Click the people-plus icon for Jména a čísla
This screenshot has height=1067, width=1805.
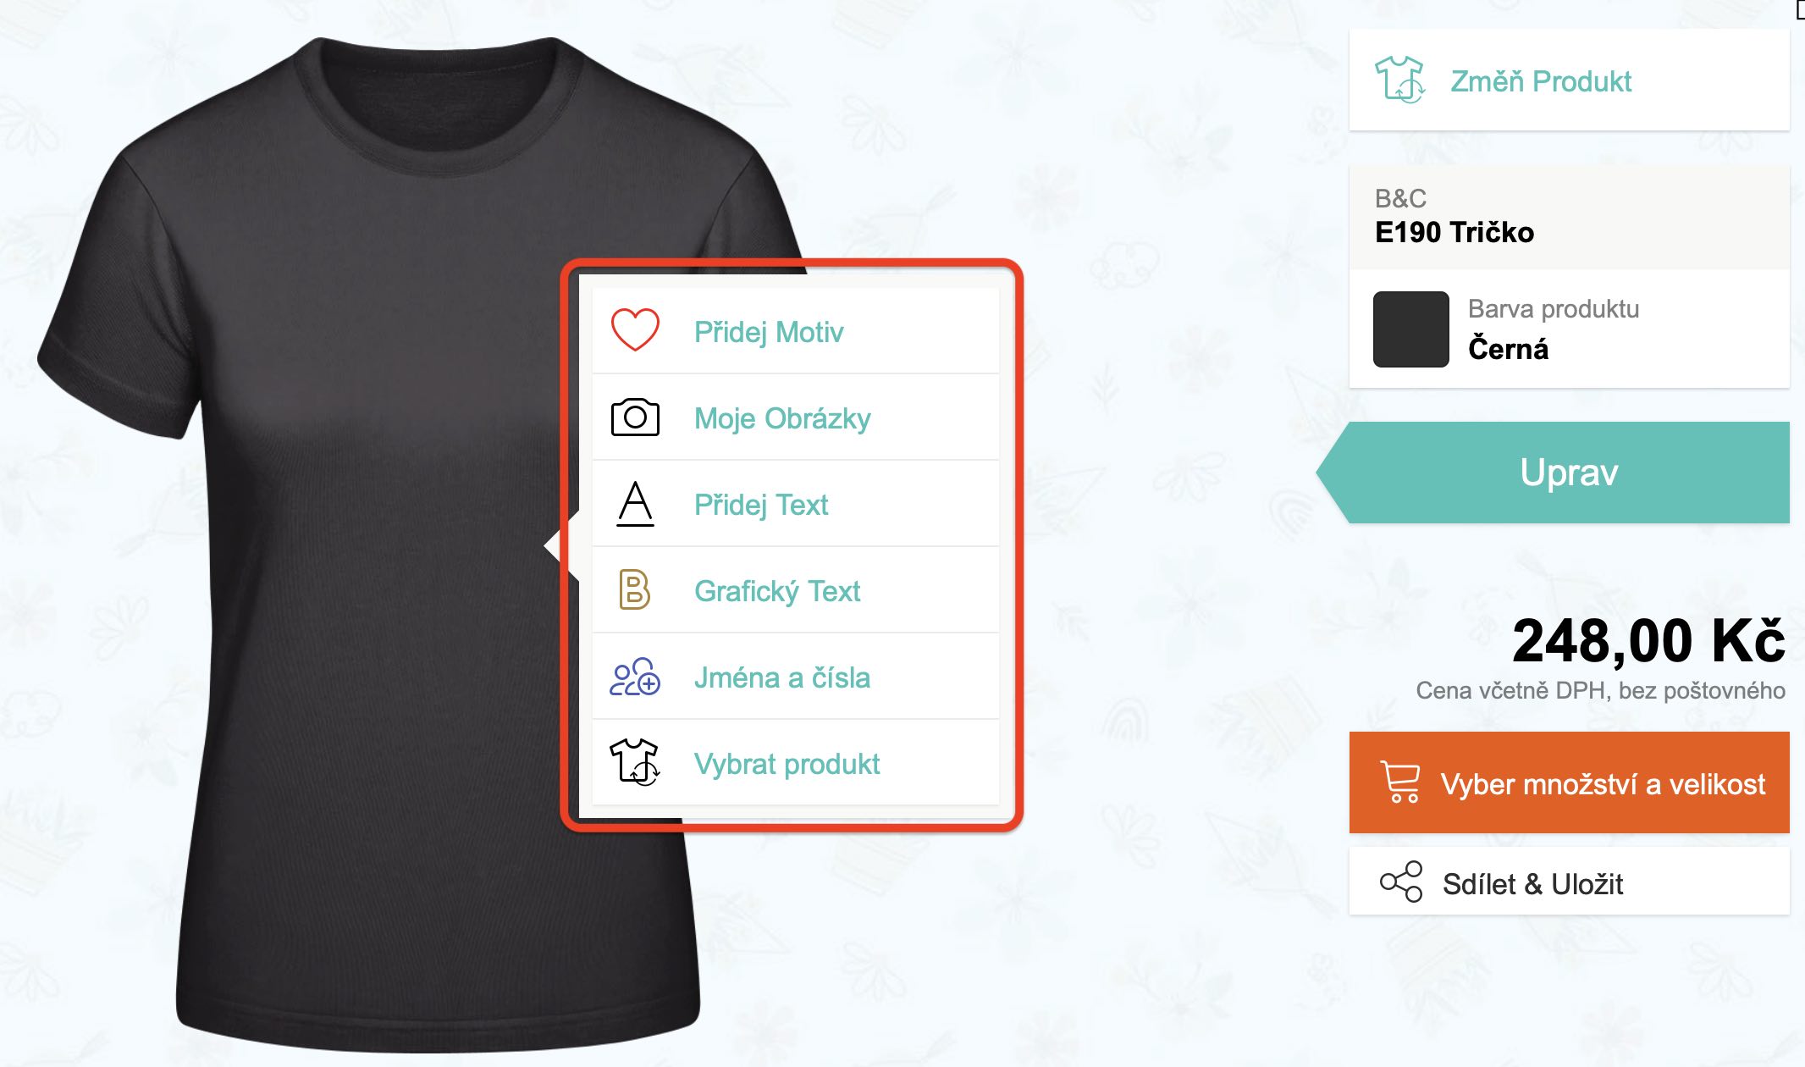coord(635,677)
